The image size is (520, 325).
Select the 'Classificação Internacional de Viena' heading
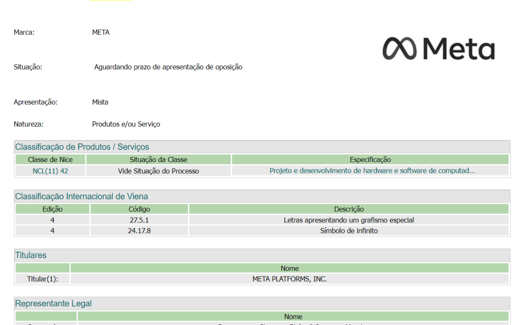click(81, 196)
